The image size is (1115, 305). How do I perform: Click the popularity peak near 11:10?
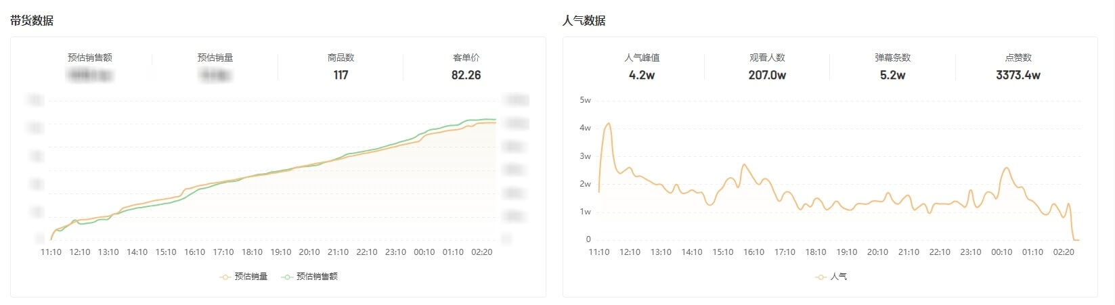coord(609,124)
